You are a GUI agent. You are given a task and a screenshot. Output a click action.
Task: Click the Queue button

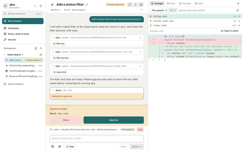[x=137, y=147]
